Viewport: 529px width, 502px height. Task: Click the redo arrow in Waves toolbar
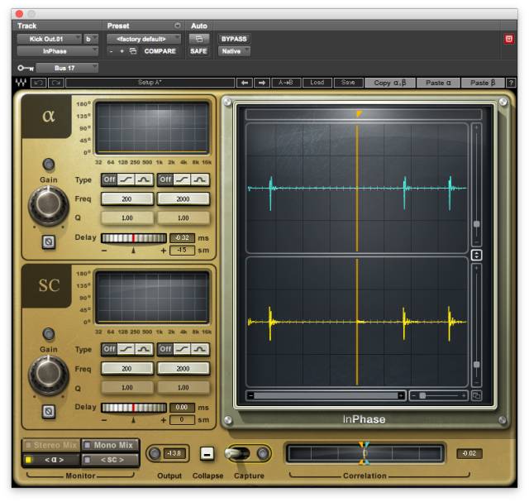tap(56, 83)
